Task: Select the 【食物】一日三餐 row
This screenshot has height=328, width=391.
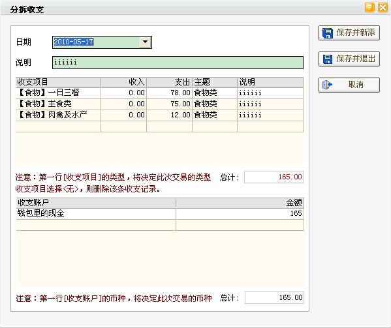Action: click(159, 93)
